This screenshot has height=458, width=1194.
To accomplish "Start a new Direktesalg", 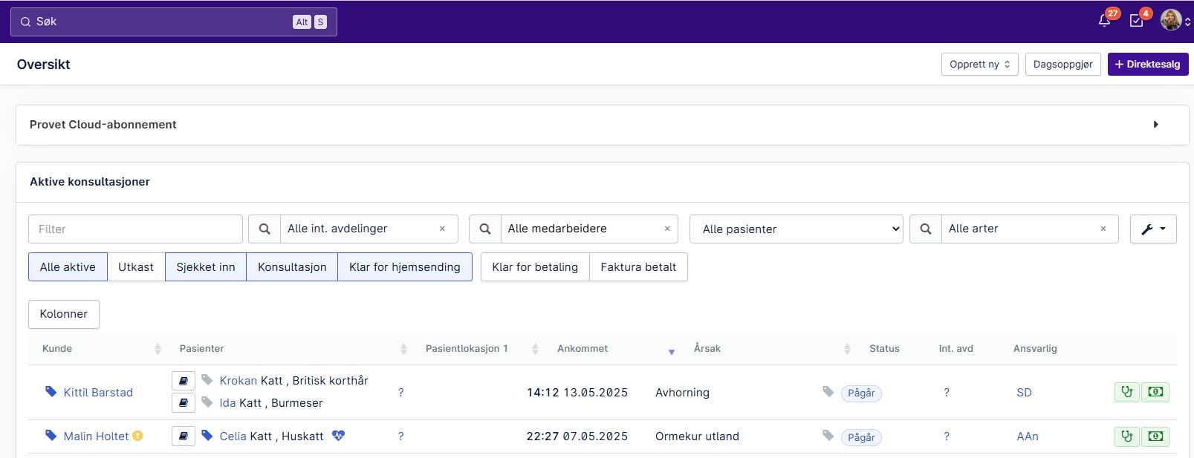I will [x=1148, y=65].
